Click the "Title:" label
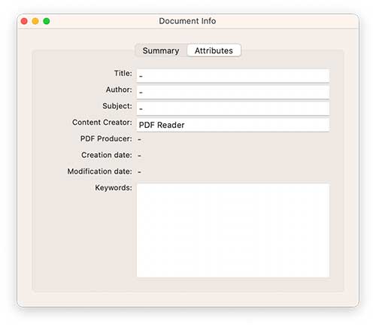 tap(123, 73)
